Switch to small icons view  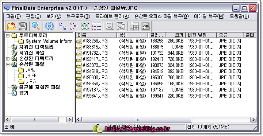point(74,26)
